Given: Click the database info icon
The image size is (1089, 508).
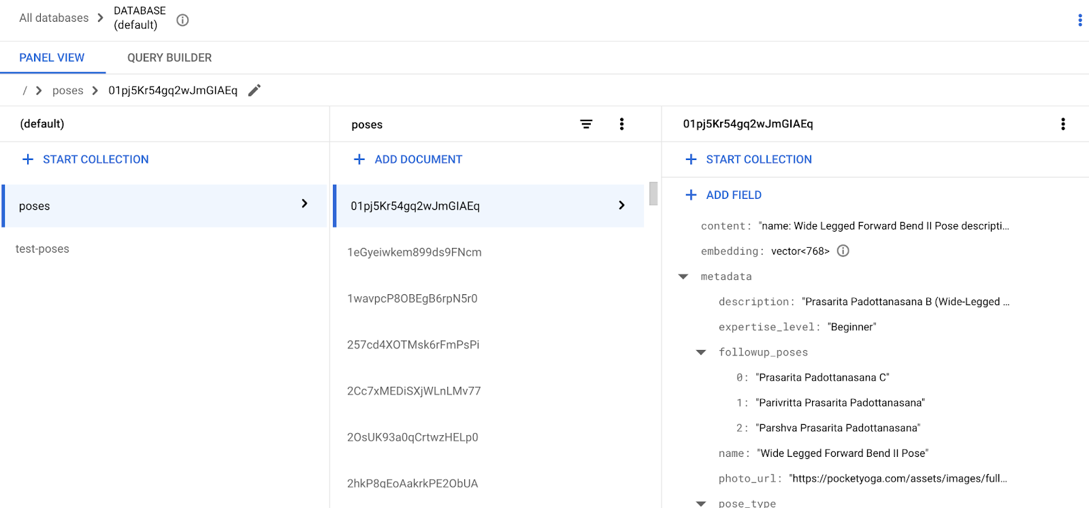Looking at the screenshot, I should pyautogui.click(x=182, y=20).
